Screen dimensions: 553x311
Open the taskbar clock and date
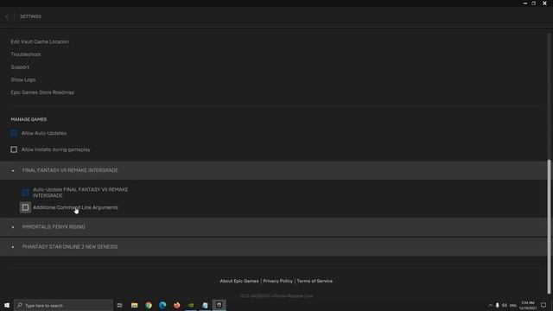click(528, 305)
